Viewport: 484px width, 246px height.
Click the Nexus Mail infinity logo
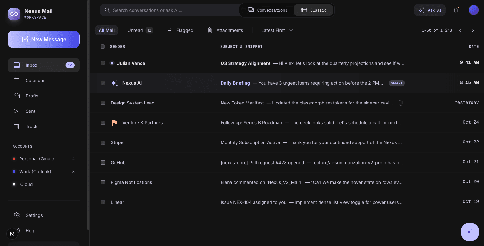14,14
